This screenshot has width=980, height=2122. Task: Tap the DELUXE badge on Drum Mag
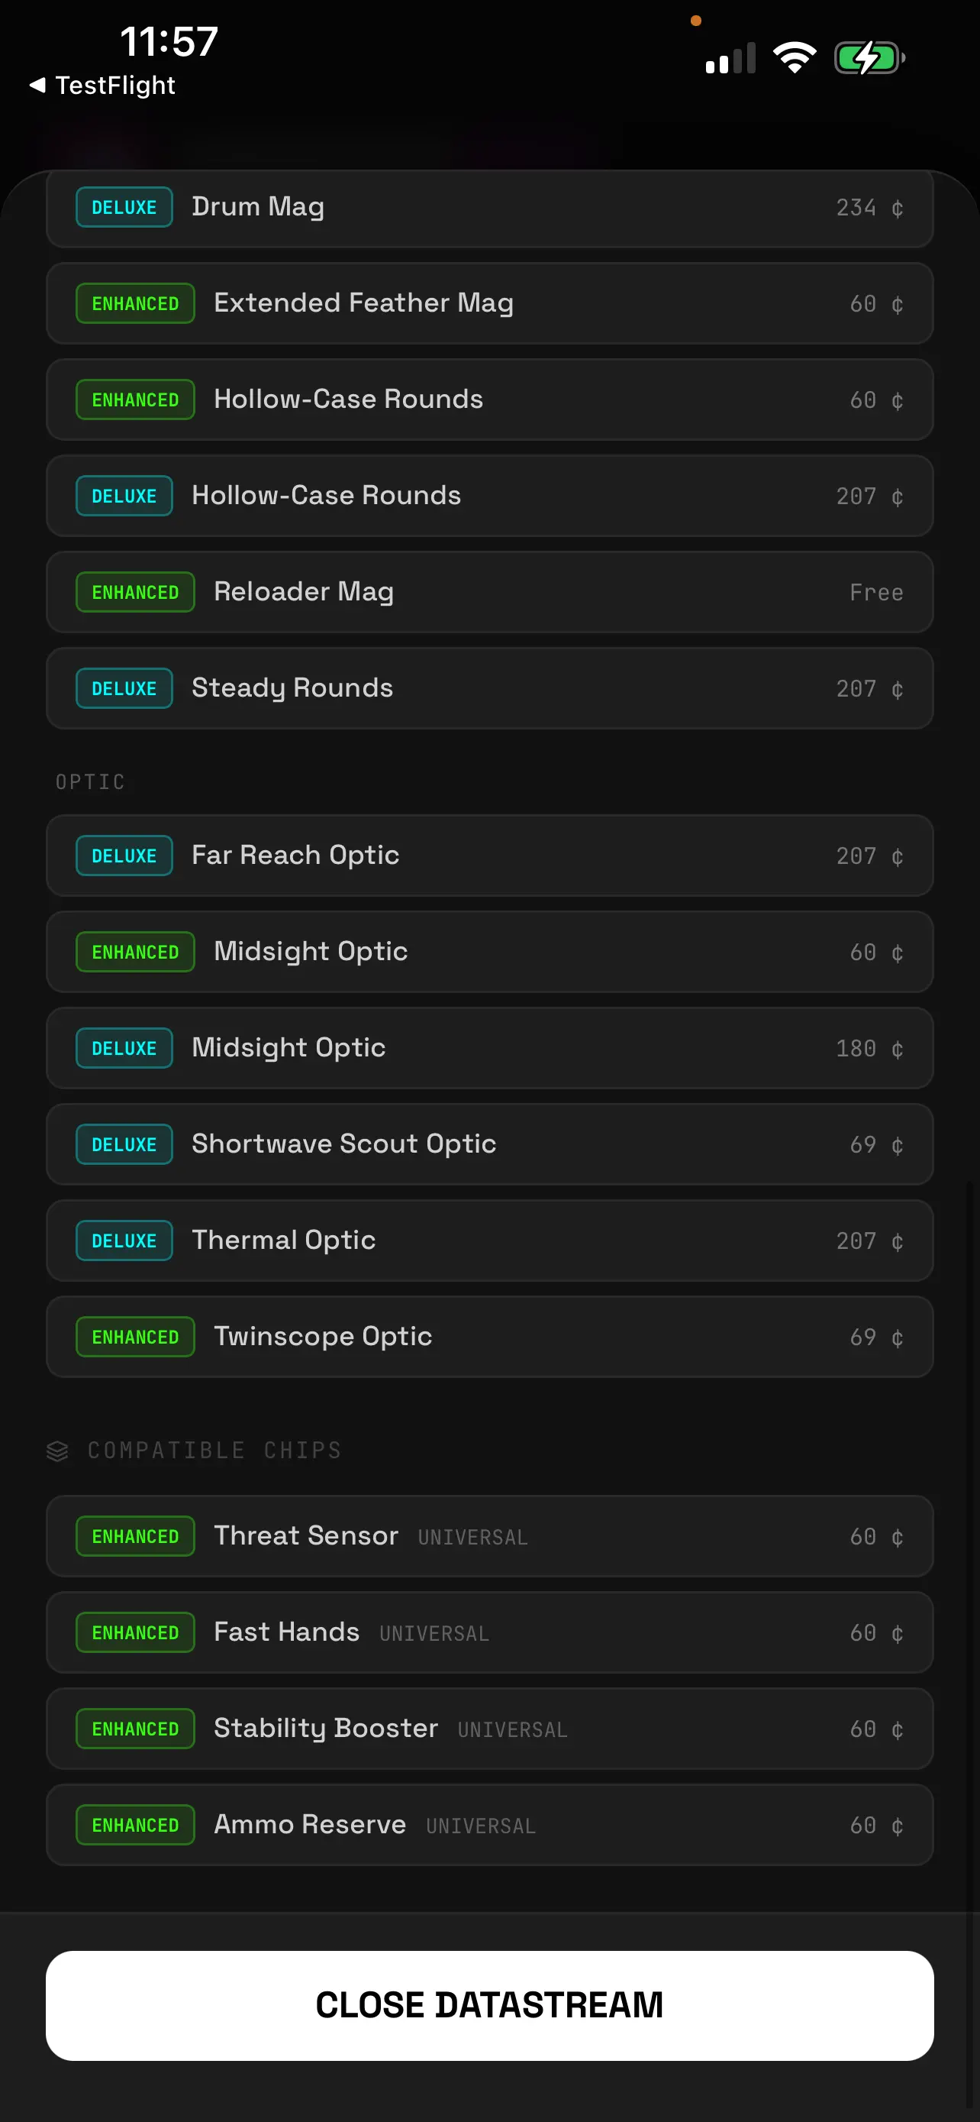124,207
